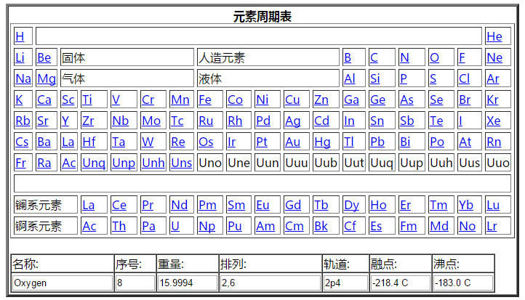
Task: Select the Br bromine link
Action: pos(465,100)
